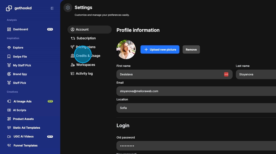Select Staff Pick medal icon

click(9, 83)
